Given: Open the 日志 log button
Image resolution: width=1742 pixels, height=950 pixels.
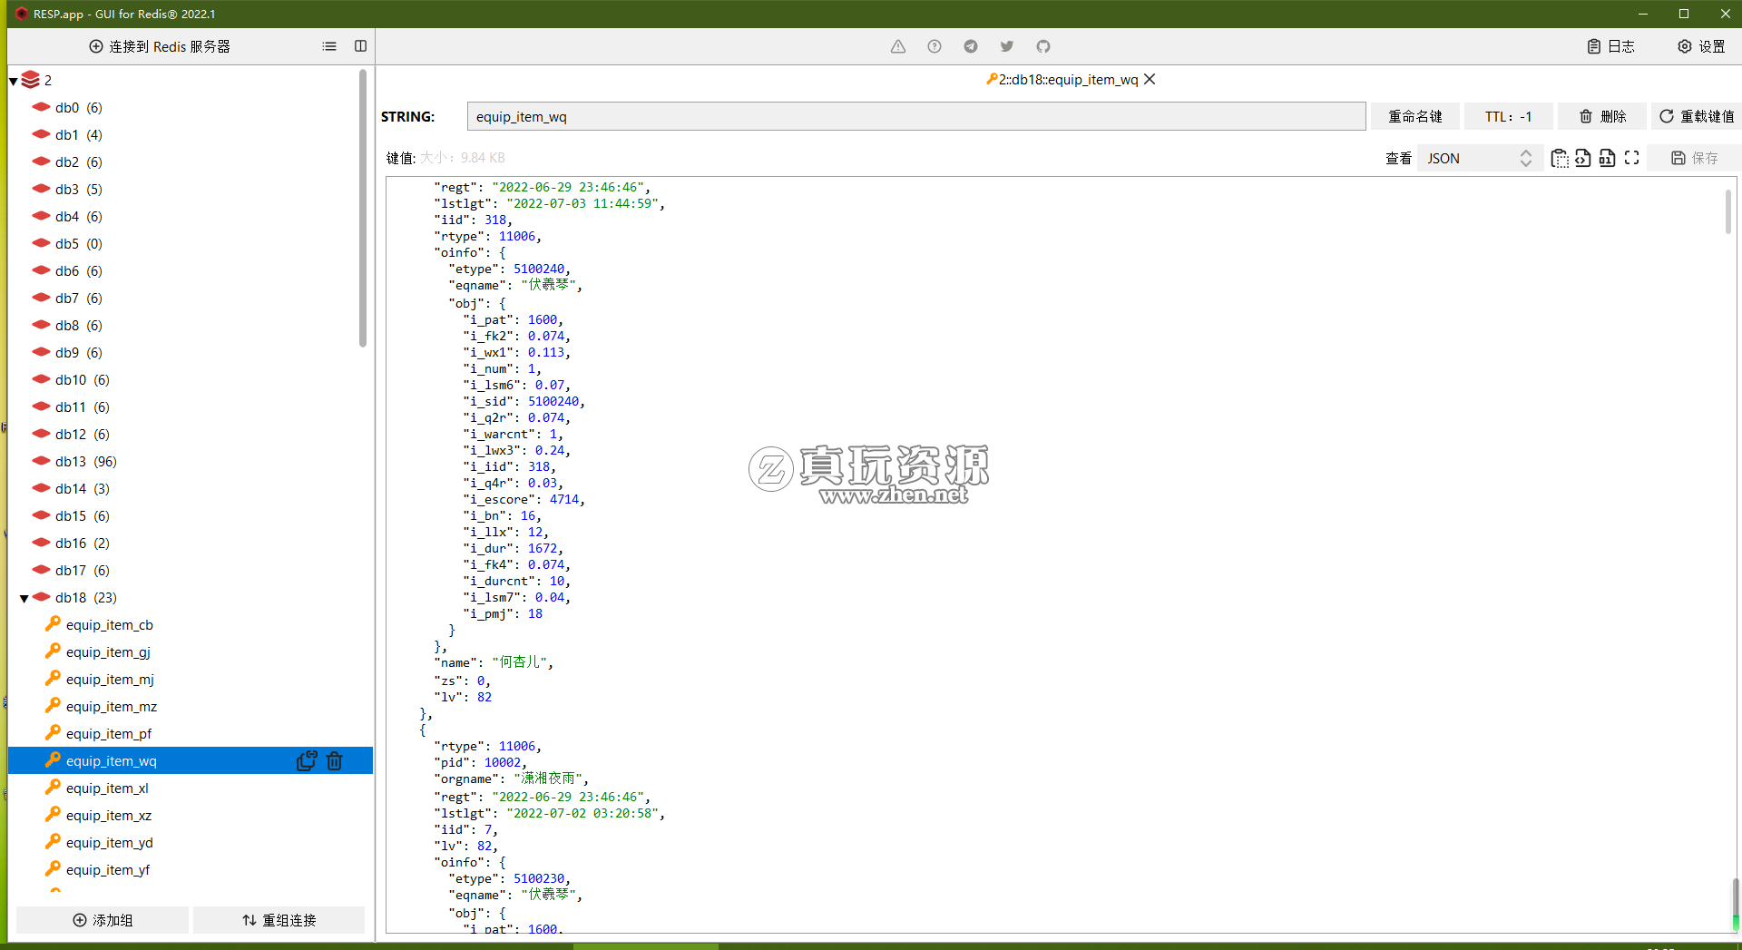Looking at the screenshot, I should point(1610,46).
